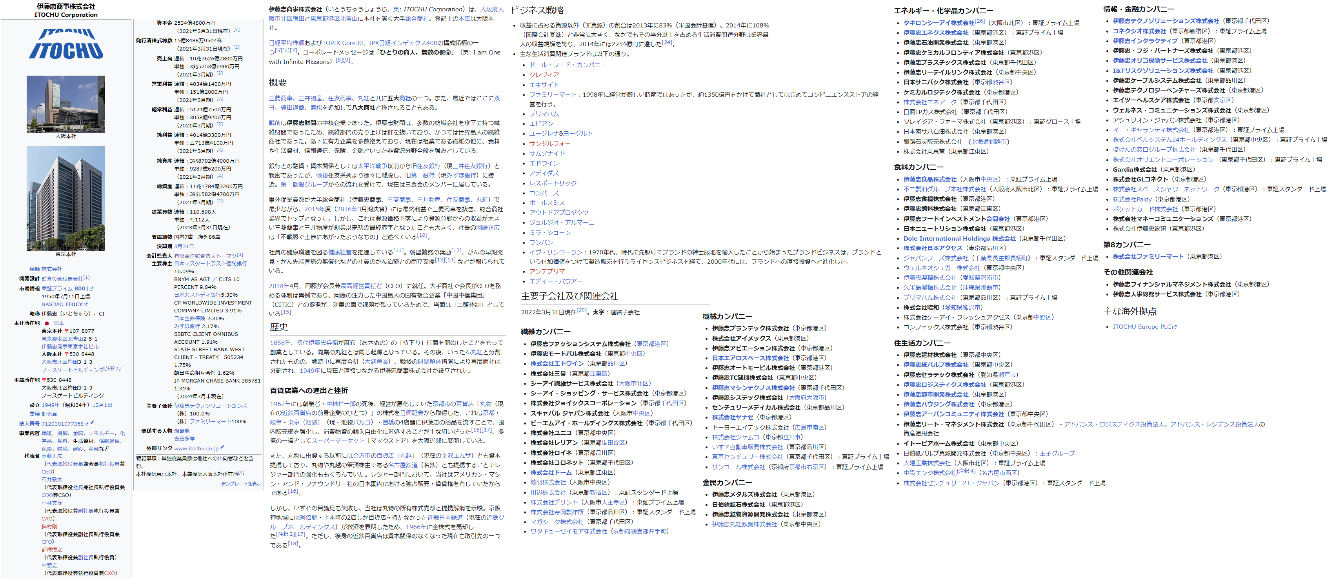Open the 大阪本社 building photo
The width and height of the screenshot is (1335, 584).
(66, 104)
